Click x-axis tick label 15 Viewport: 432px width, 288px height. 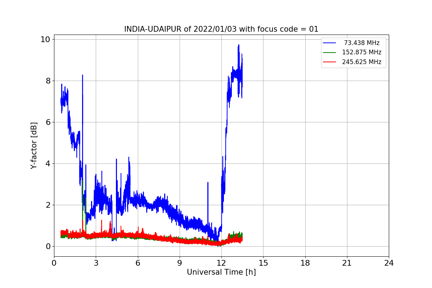[x=263, y=263]
